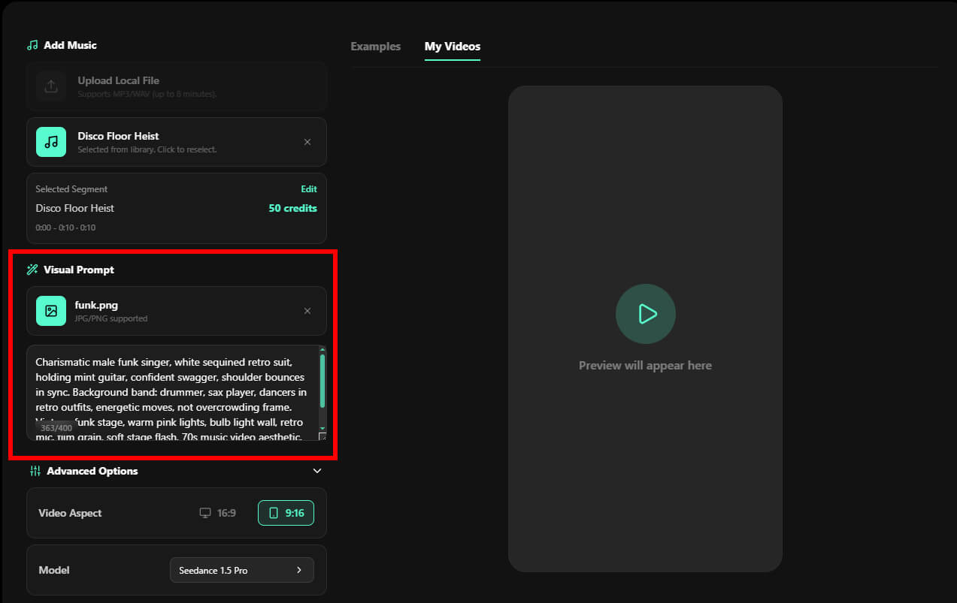
Task: Click the funk.png image icon
Action: click(51, 311)
